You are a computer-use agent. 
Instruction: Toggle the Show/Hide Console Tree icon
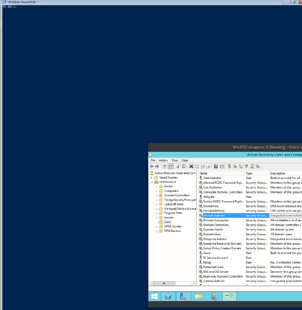coord(171,166)
